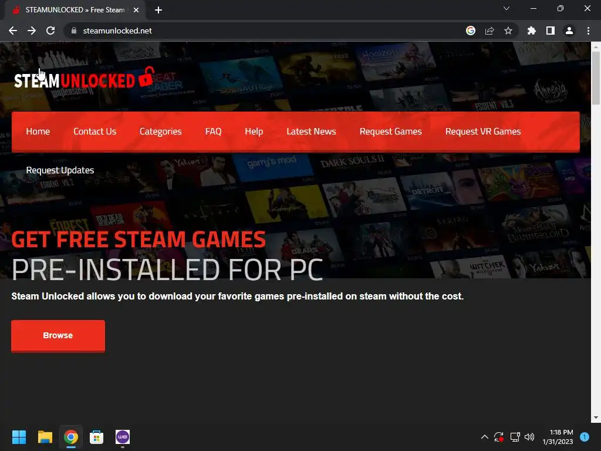
Task: Open the notification center badge
Action: tap(585, 437)
